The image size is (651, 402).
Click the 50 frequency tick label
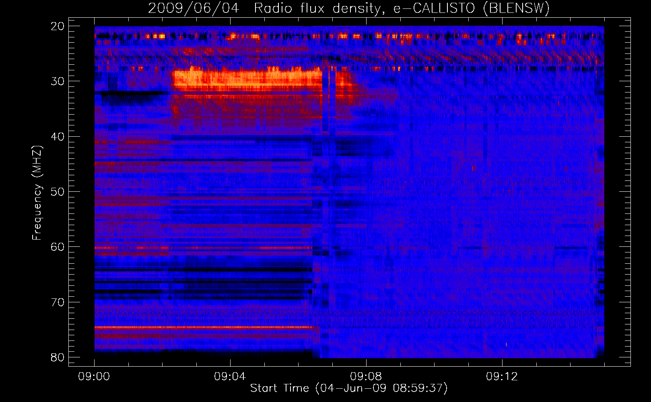point(58,192)
